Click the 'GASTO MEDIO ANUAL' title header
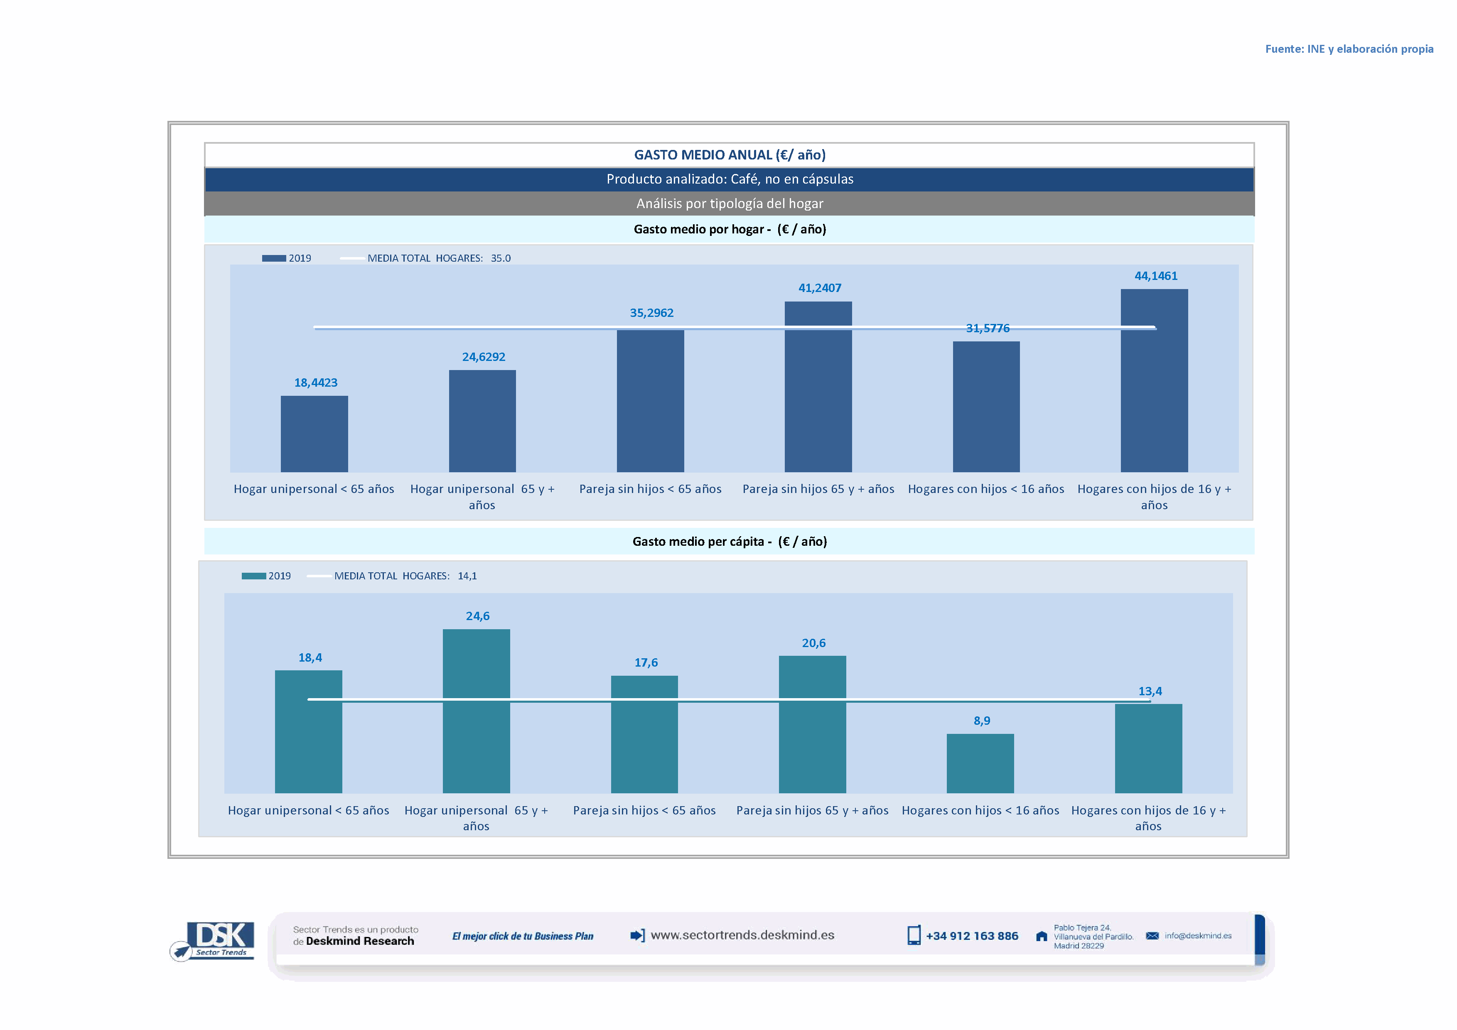Image resolution: width=1457 pixels, height=1030 pixels. pyautogui.click(x=729, y=155)
